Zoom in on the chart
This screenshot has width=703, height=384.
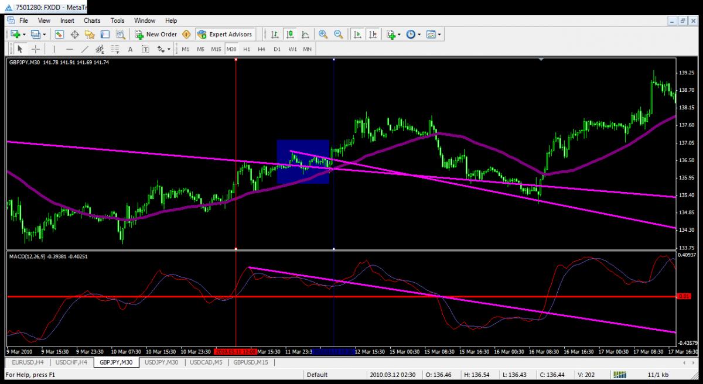323,35
